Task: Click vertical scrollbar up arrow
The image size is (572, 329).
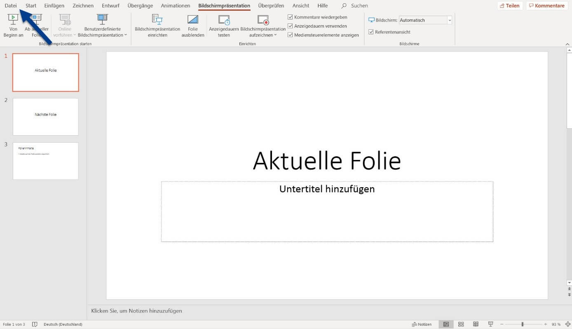Action: click(x=569, y=50)
